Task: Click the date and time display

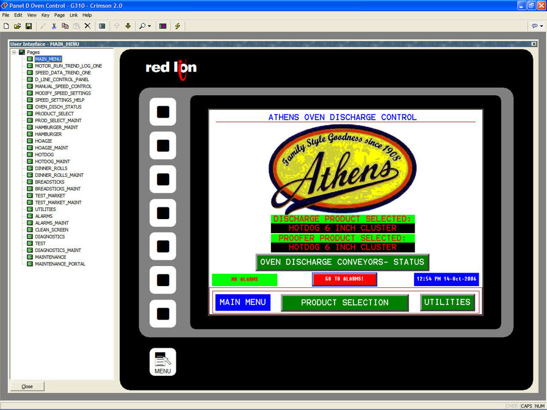Action: (x=446, y=279)
